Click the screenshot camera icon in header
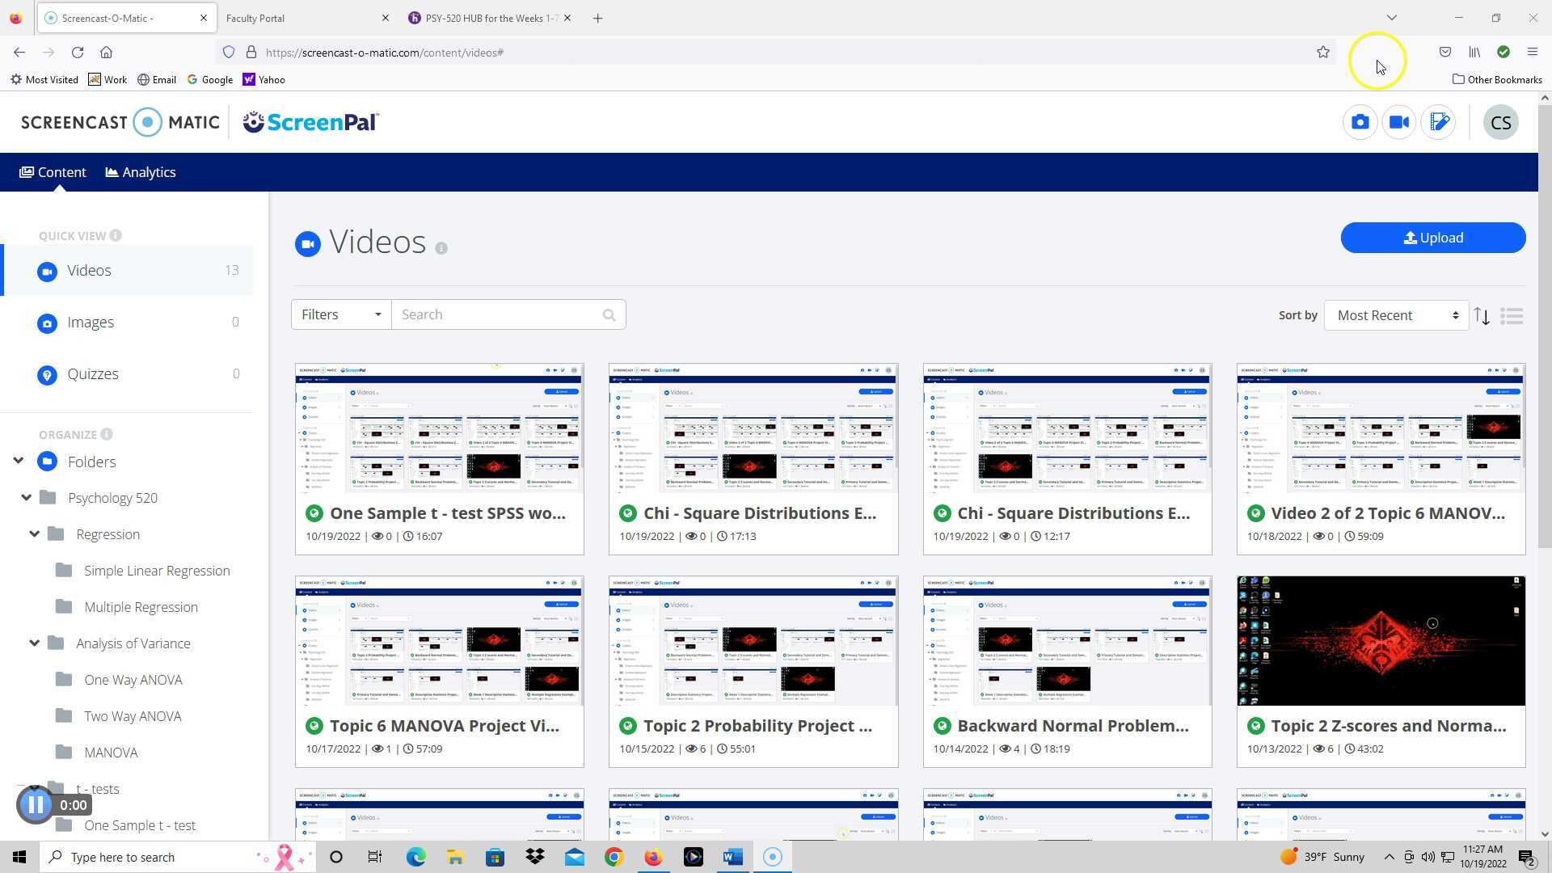The height and width of the screenshot is (873, 1552). click(1360, 122)
